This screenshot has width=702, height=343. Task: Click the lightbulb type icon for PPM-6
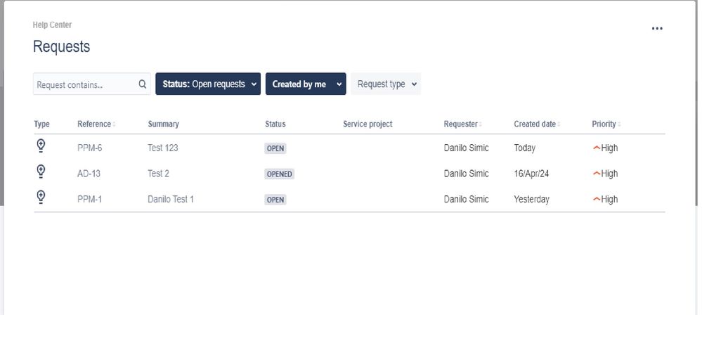[41, 146]
